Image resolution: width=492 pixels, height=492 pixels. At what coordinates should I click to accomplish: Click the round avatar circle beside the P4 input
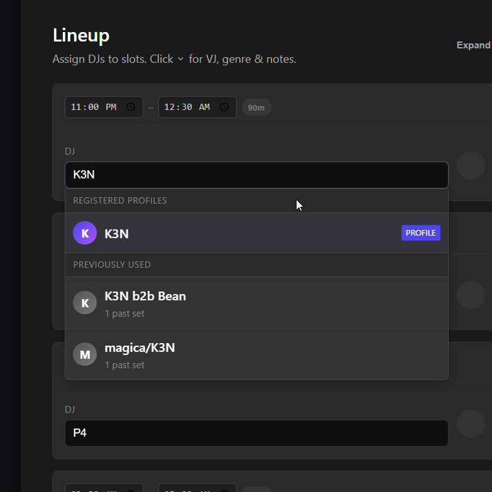tap(471, 424)
